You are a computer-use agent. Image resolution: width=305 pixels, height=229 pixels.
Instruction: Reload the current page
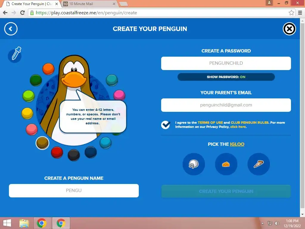[x=23, y=13]
